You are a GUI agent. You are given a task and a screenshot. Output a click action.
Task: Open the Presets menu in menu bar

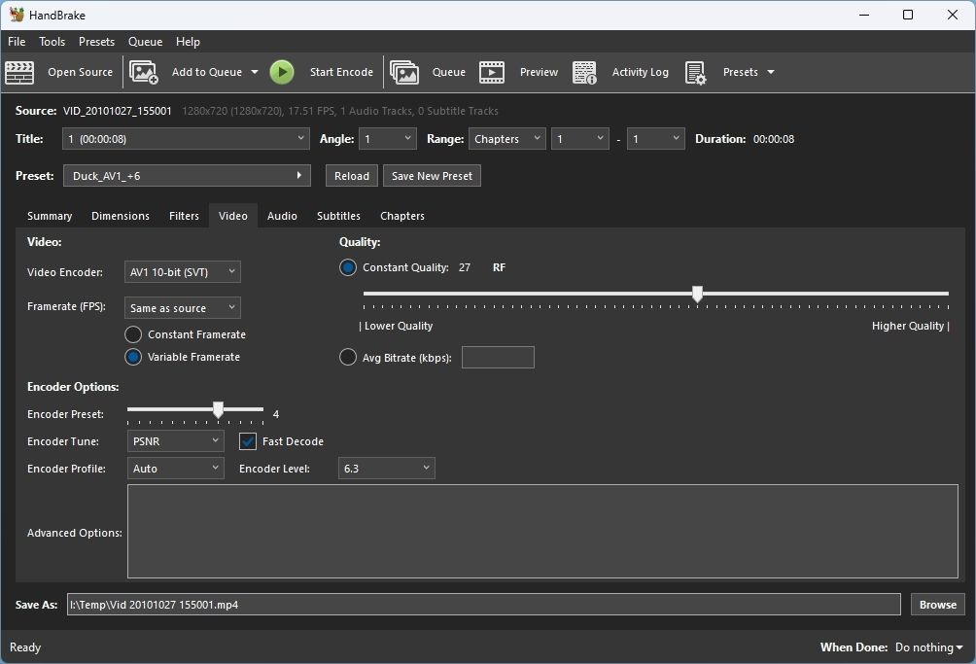pos(96,41)
